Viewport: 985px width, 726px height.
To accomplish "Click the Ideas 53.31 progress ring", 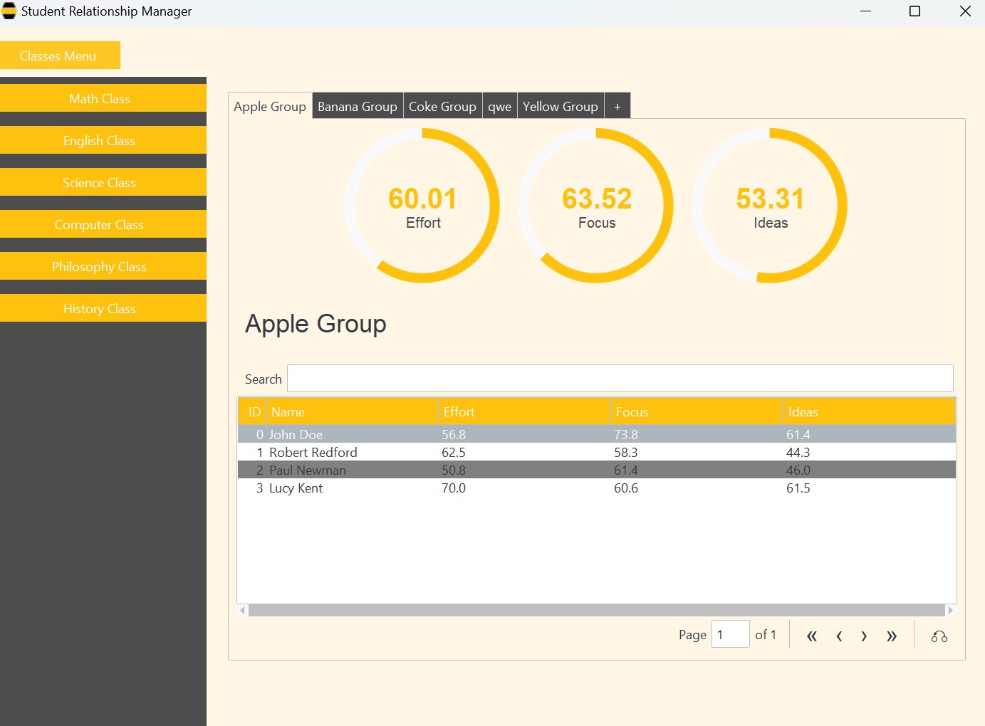I will pyautogui.click(x=770, y=206).
